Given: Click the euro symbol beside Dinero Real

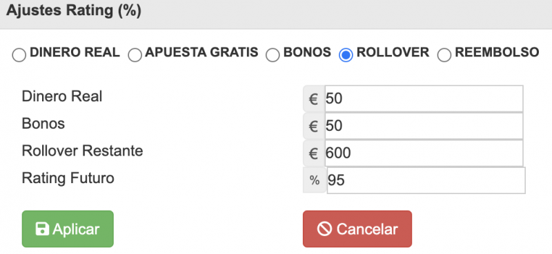Looking at the screenshot, I should point(314,99).
